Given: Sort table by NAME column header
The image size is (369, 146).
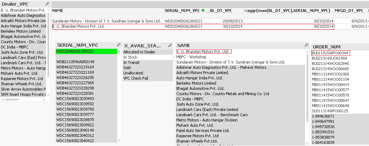Looking at the screenshot, I should [x=58, y=11].
